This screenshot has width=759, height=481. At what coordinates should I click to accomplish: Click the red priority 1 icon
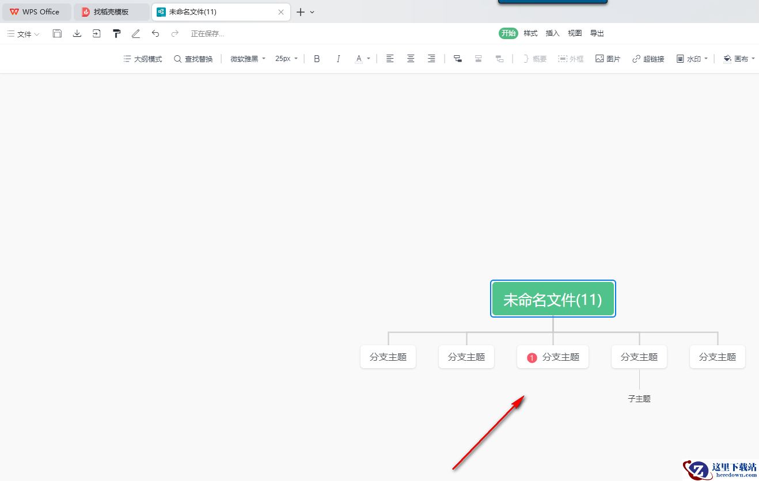(x=532, y=358)
